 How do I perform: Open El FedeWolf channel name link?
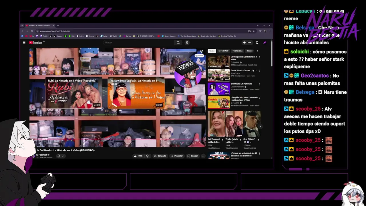[42, 155]
